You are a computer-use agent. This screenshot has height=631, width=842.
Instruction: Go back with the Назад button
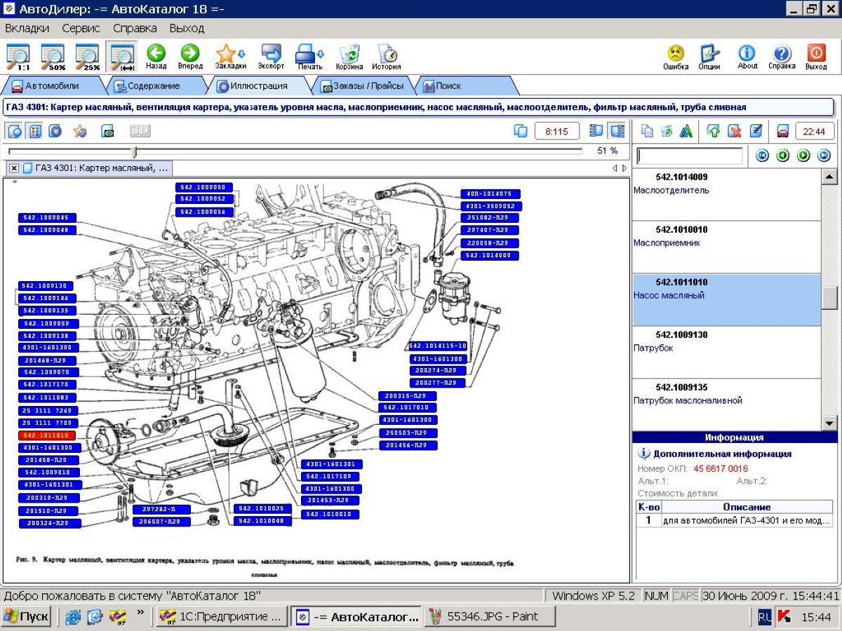coord(156,57)
